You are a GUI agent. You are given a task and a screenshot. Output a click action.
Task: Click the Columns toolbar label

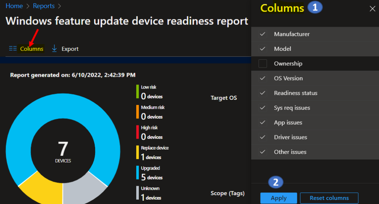[32, 49]
